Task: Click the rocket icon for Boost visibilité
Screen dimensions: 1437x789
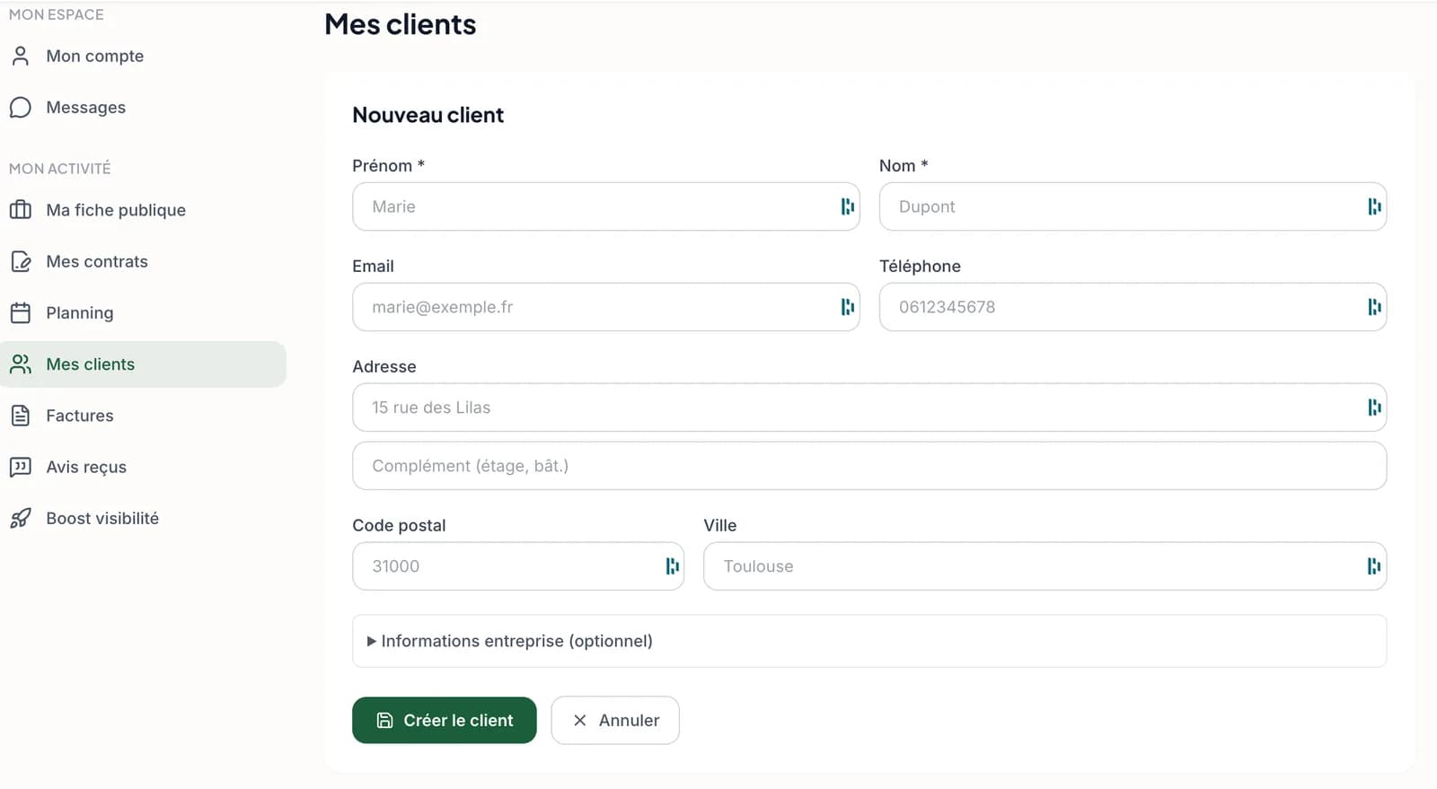Action: click(x=20, y=518)
